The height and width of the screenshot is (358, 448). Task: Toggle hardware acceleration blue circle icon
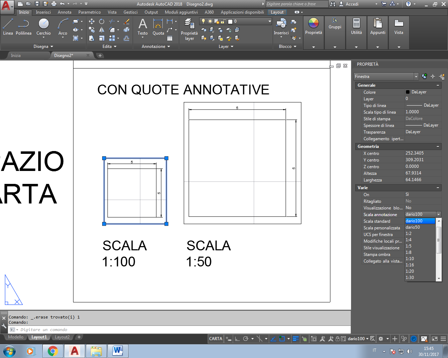414,339
